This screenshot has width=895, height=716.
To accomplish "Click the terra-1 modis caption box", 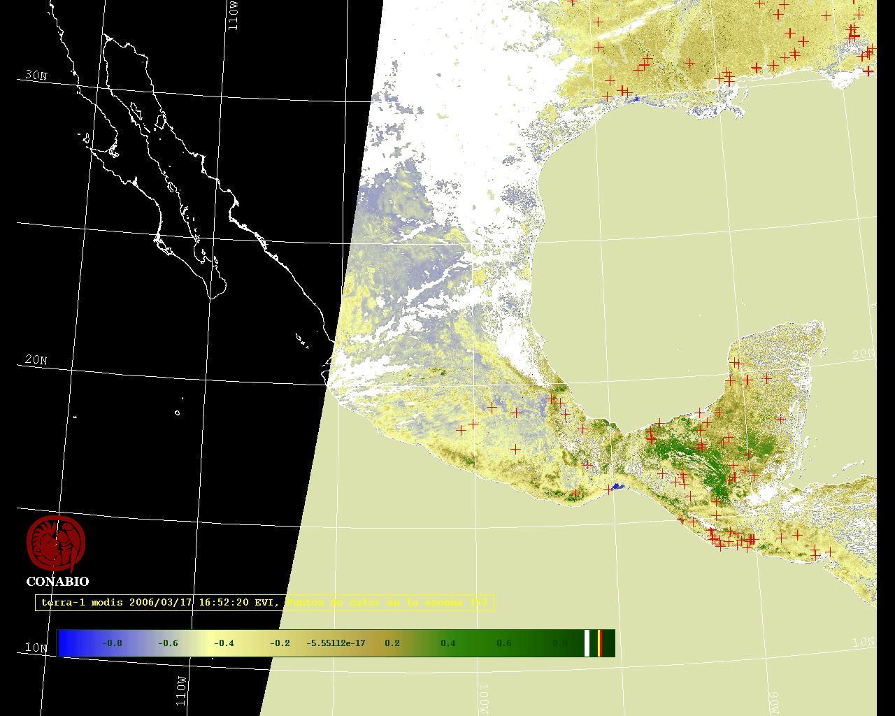I will pyautogui.click(x=265, y=602).
